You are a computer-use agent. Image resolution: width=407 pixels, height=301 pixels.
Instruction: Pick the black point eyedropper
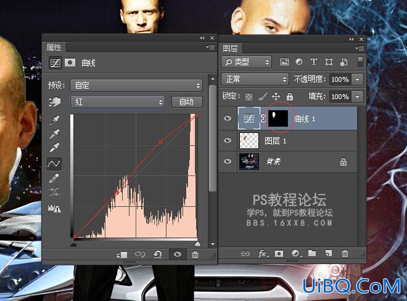pyautogui.click(x=54, y=120)
